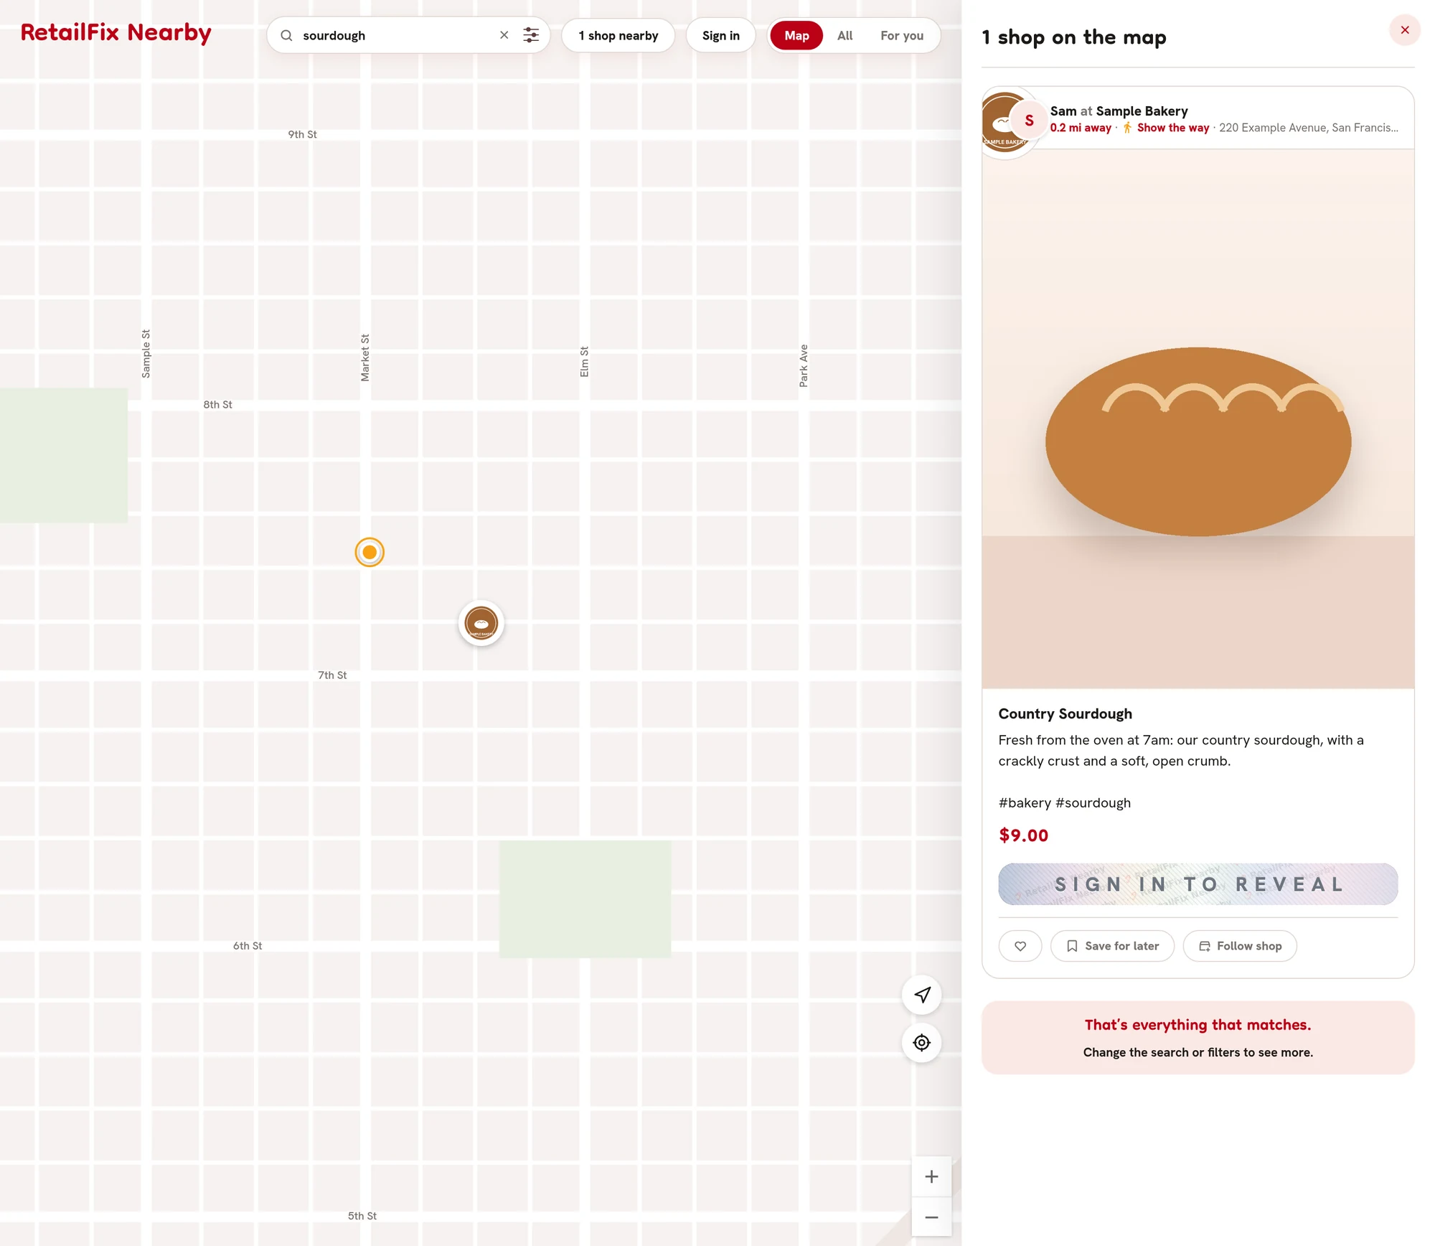
Task: Click the Park Ave map label
Action: [x=804, y=366]
